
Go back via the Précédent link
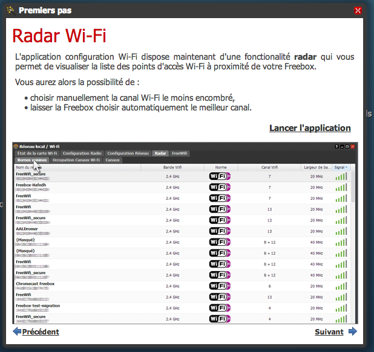41,331
